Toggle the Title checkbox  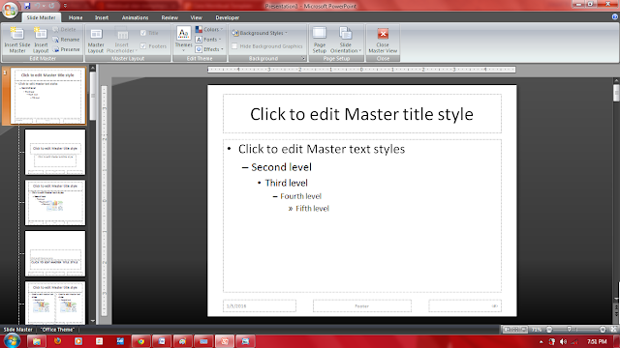143,33
